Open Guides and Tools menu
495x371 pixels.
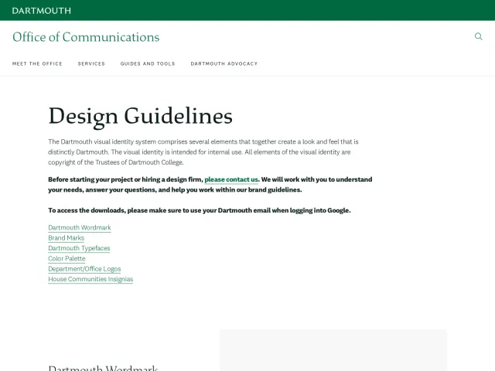(148, 63)
